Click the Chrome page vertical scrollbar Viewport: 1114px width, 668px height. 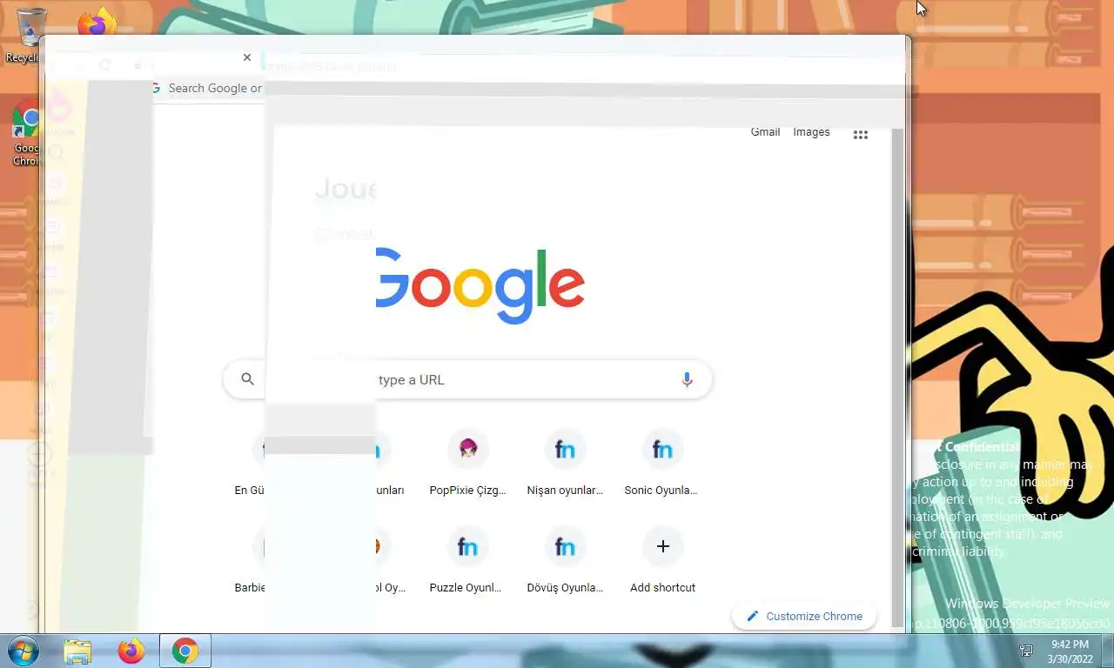coord(897,378)
